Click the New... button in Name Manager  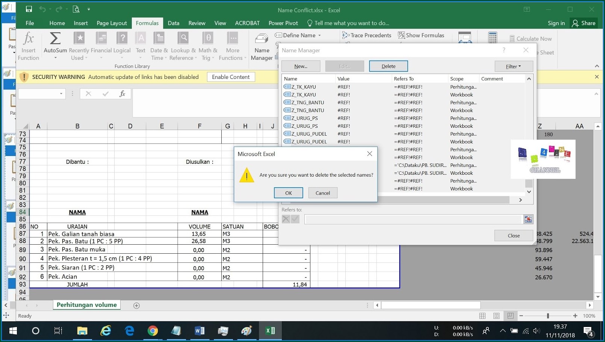301,66
